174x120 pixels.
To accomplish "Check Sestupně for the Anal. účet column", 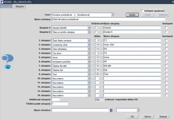I will coord(166,45).
